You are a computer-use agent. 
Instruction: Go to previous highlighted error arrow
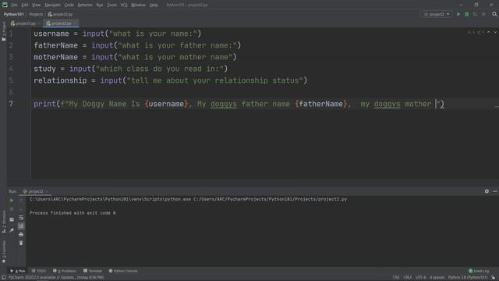click(x=489, y=33)
